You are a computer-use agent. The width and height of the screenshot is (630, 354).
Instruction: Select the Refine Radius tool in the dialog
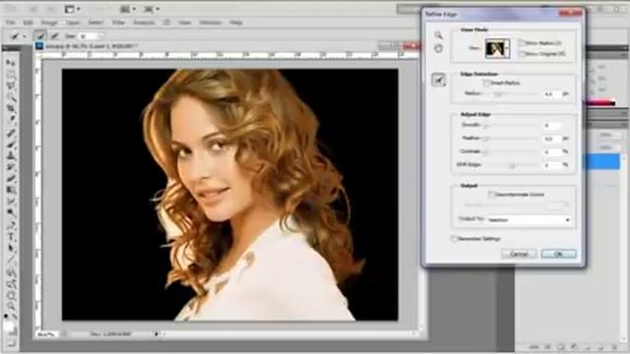pyautogui.click(x=439, y=80)
